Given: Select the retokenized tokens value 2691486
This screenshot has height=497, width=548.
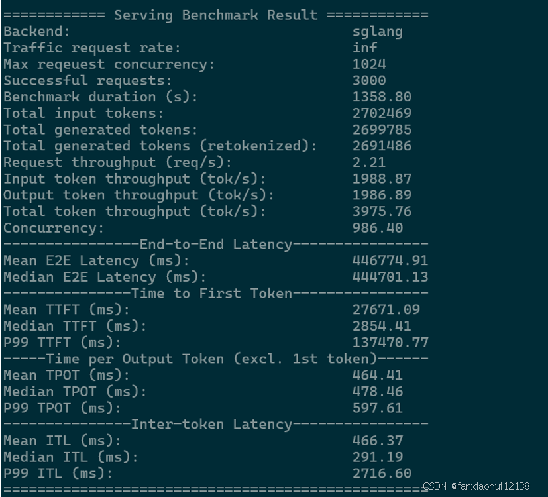Looking at the screenshot, I should [382, 146].
